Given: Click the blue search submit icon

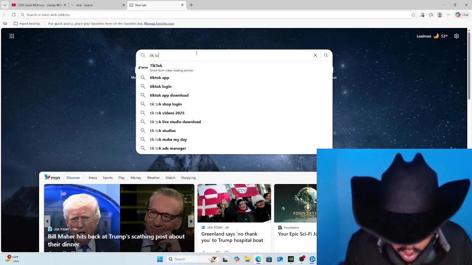Looking at the screenshot, I should tap(326, 55).
